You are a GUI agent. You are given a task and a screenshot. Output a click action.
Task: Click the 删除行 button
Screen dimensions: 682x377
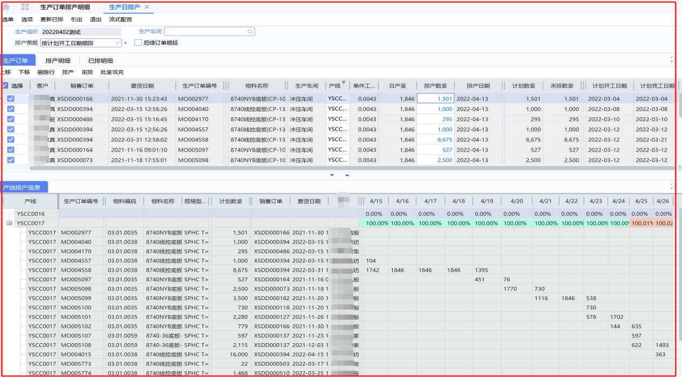46,72
